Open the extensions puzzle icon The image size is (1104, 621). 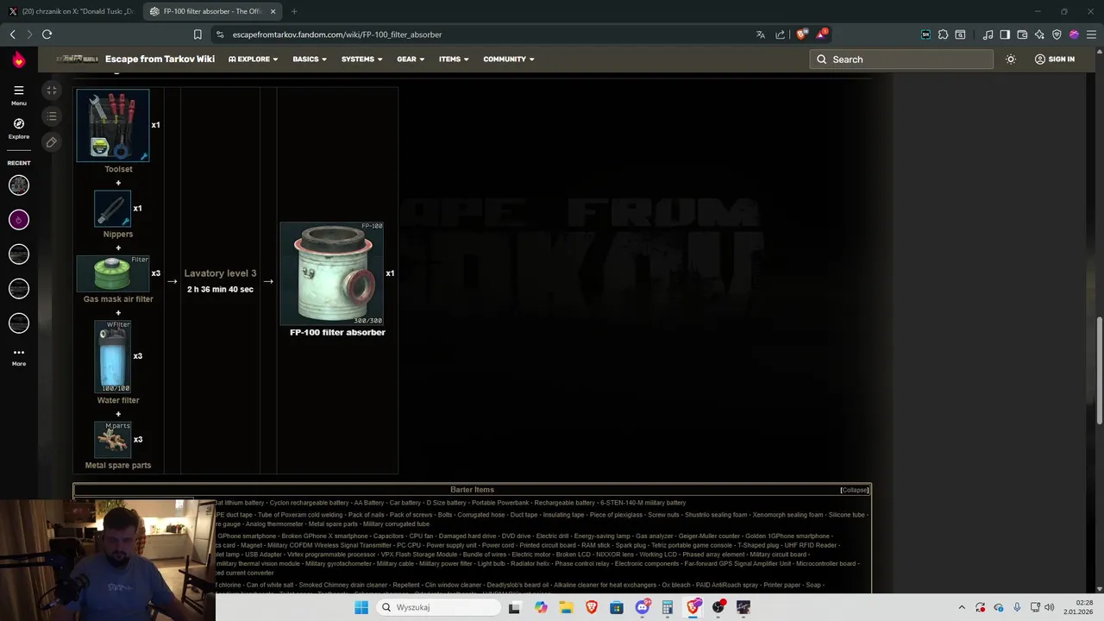[x=943, y=34]
